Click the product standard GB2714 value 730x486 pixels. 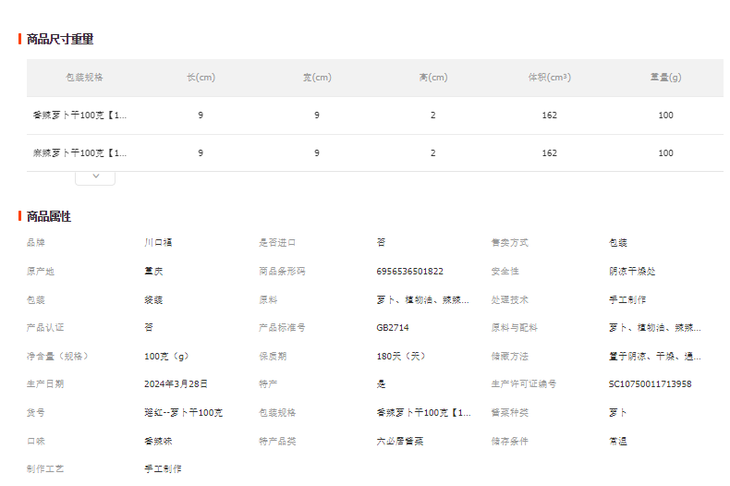[393, 328]
